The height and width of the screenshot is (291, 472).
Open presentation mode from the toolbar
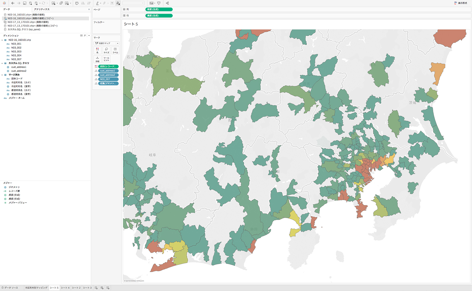coord(159,3)
